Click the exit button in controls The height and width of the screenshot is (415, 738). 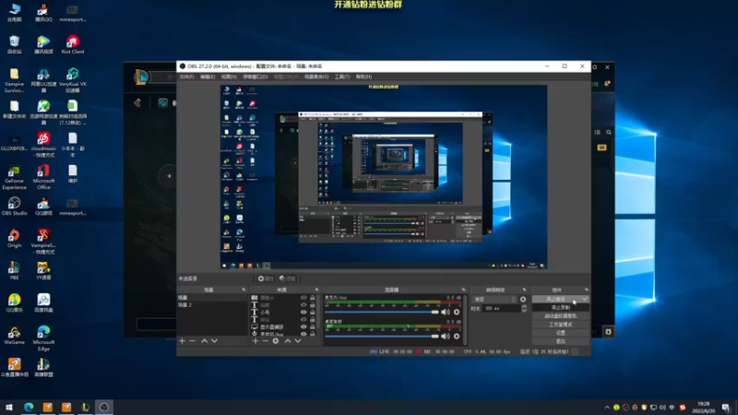point(561,341)
